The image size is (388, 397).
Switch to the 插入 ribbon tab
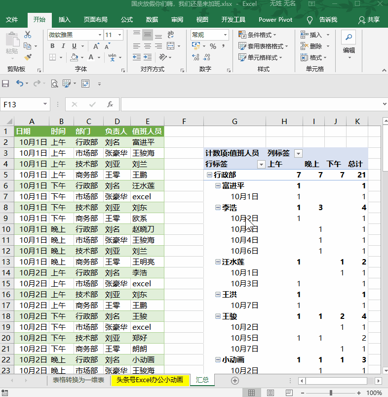point(65,20)
